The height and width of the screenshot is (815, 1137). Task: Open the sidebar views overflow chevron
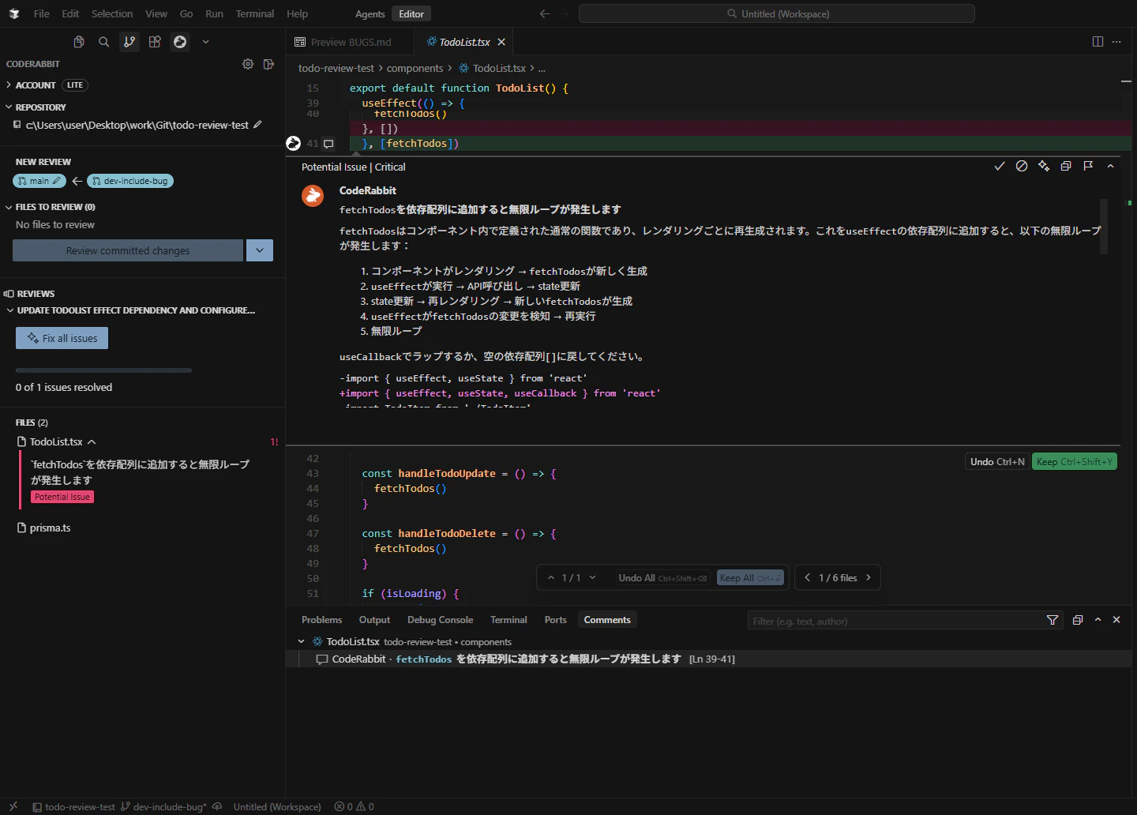pos(205,42)
